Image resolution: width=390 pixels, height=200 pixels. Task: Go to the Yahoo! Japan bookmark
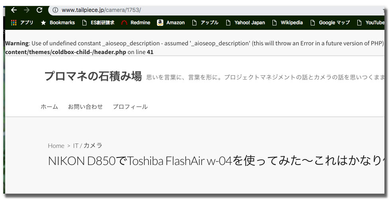(x=245, y=23)
